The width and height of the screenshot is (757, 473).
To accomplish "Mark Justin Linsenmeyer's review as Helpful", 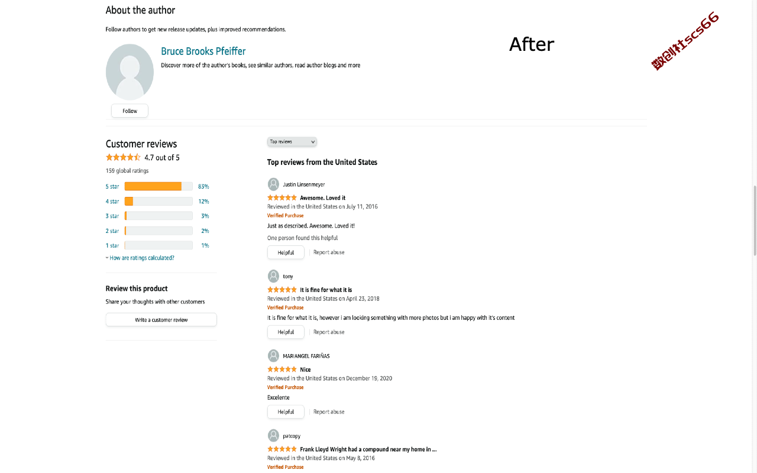I will pyautogui.click(x=286, y=252).
